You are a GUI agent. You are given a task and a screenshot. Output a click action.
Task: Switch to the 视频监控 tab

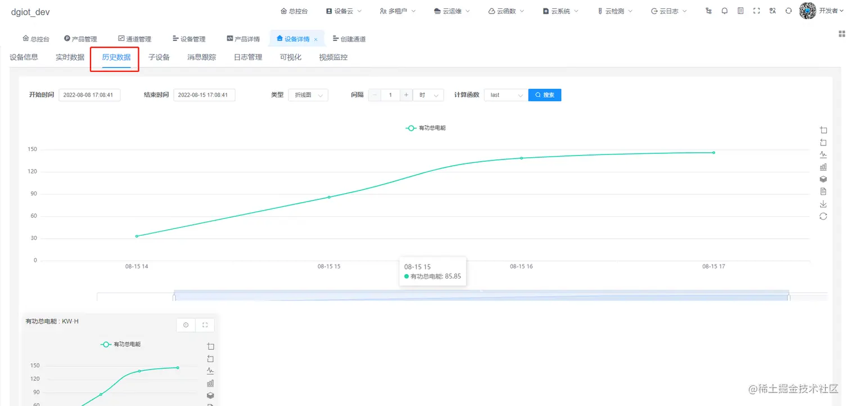tap(333, 57)
